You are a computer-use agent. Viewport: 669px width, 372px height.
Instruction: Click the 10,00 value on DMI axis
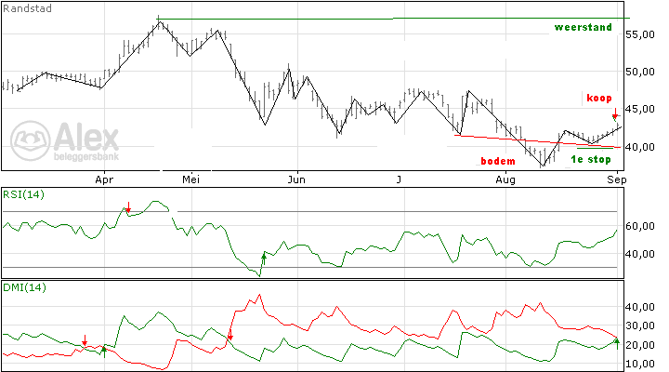pos(640,364)
